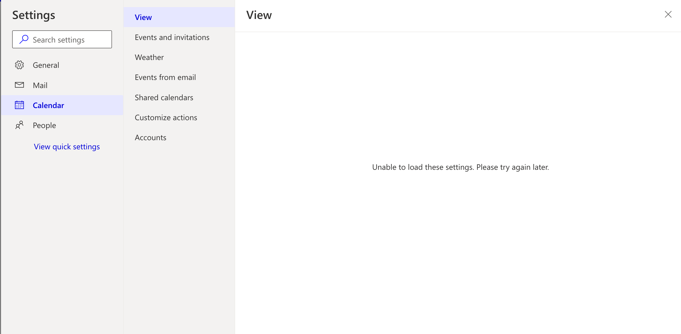The height and width of the screenshot is (334, 681).
Task: Select View in the calendar settings list
Action: (x=143, y=17)
